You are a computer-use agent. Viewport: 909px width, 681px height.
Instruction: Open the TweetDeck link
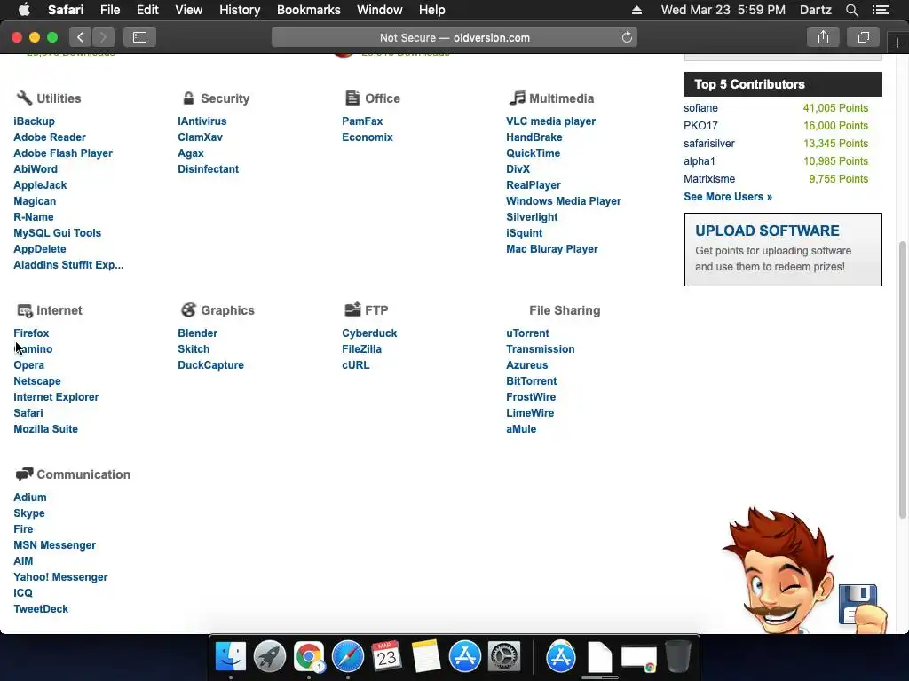tap(41, 609)
